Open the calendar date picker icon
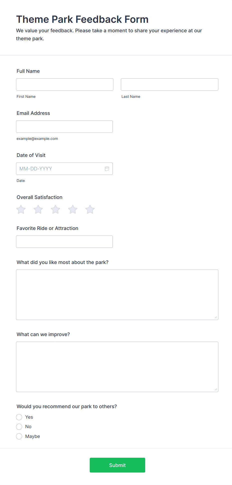 point(107,169)
